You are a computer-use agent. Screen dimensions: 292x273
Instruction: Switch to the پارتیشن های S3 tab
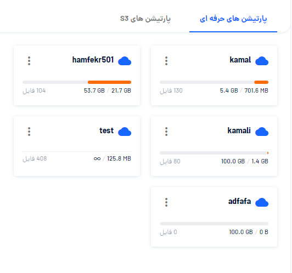[x=145, y=19]
